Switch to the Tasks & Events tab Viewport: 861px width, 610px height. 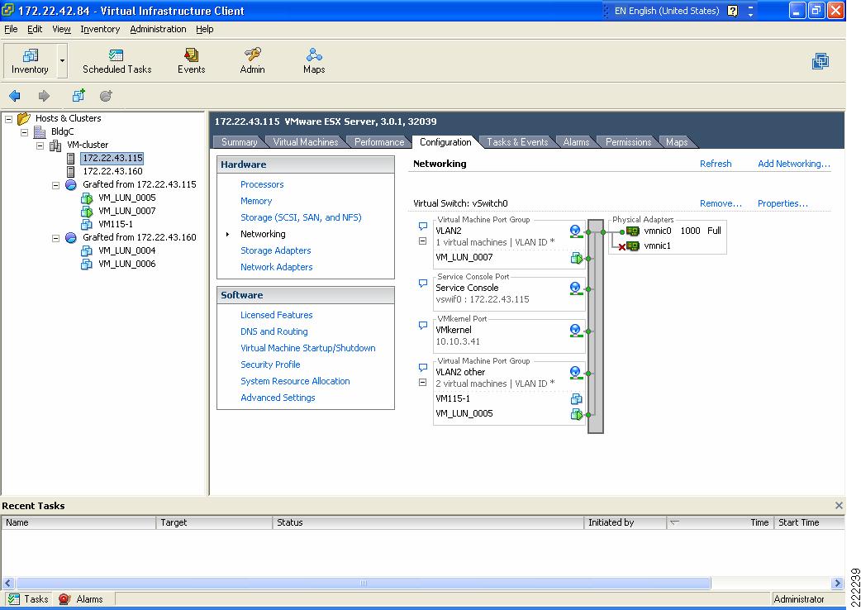tap(517, 142)
